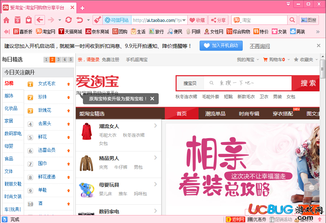This screenshot has height=223, width=326.
Task: Open 喜折折 bookmark
Action: (x=23, y=32)
